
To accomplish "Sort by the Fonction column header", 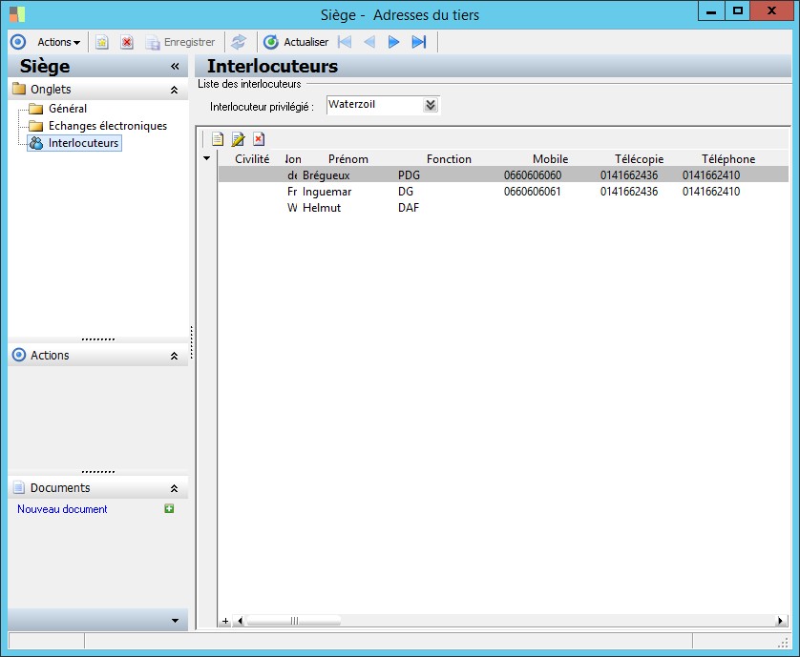I will 449,159.
